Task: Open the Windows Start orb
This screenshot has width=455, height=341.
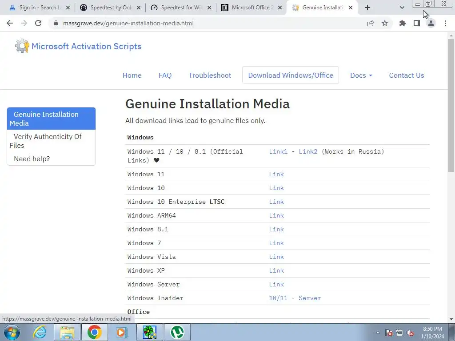Action: (12, 332)
